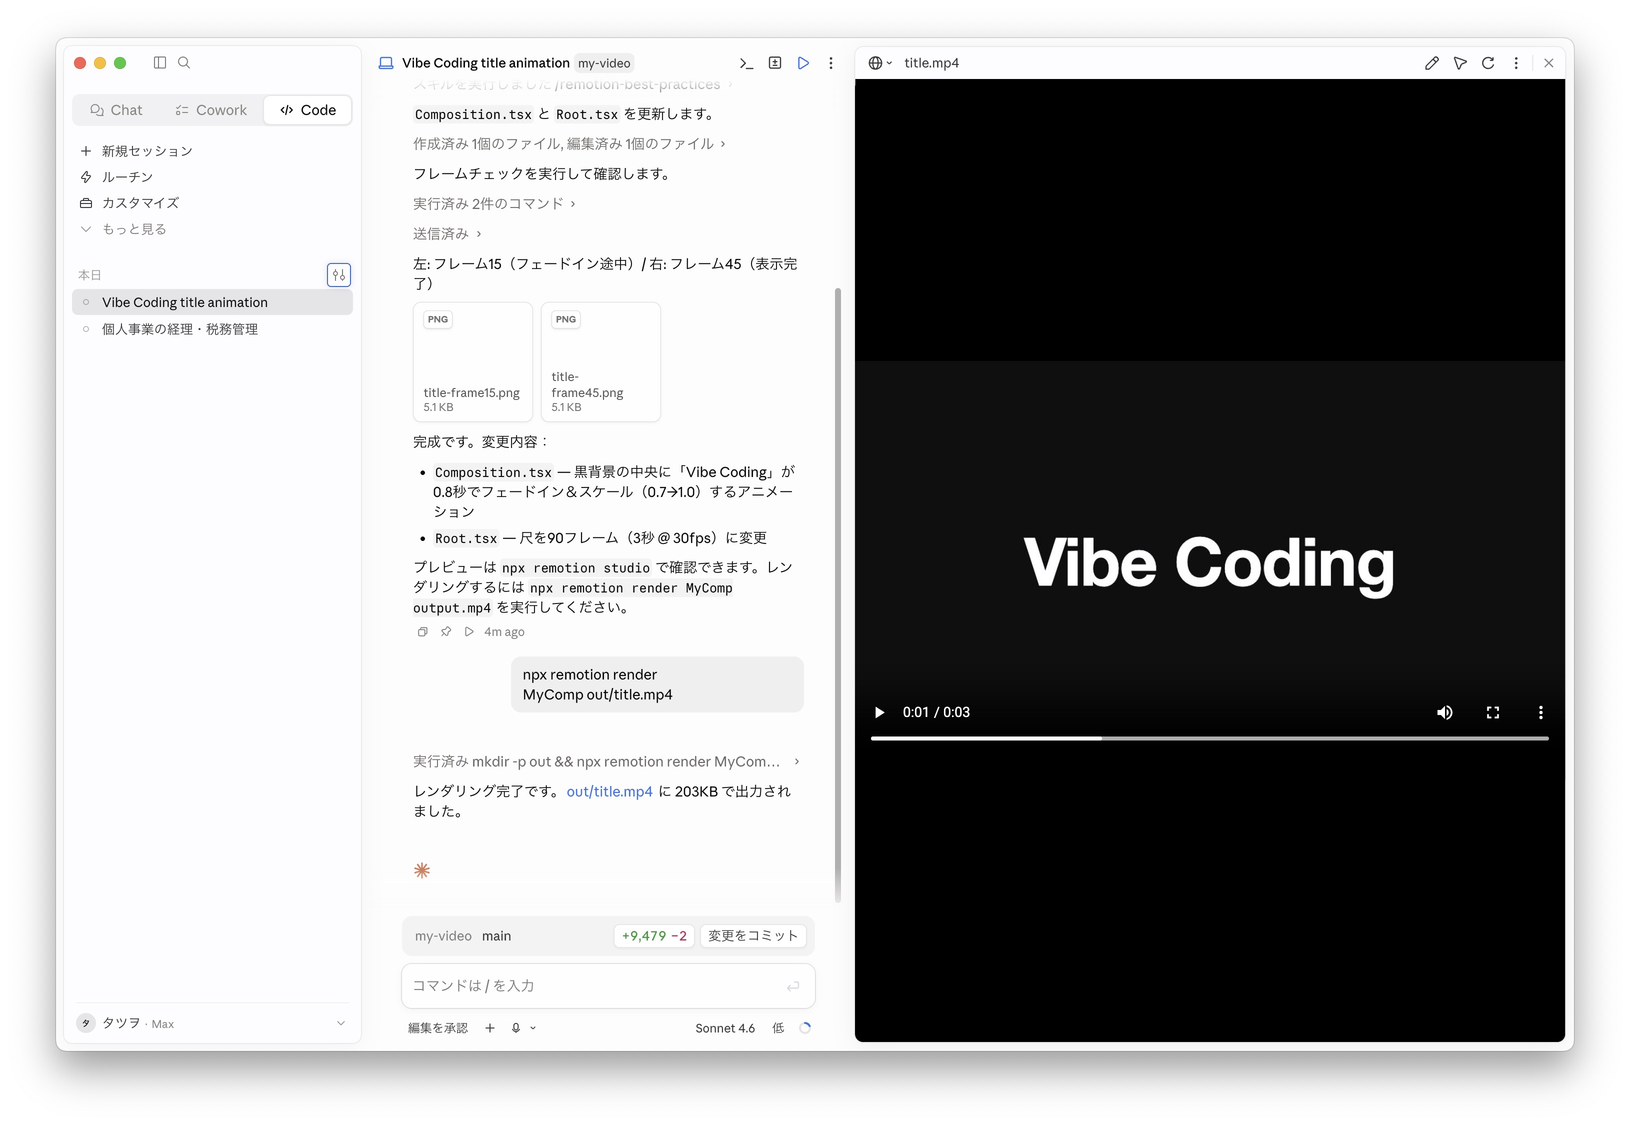
Task: Start a 新規セッション
Action: point(136,151)
